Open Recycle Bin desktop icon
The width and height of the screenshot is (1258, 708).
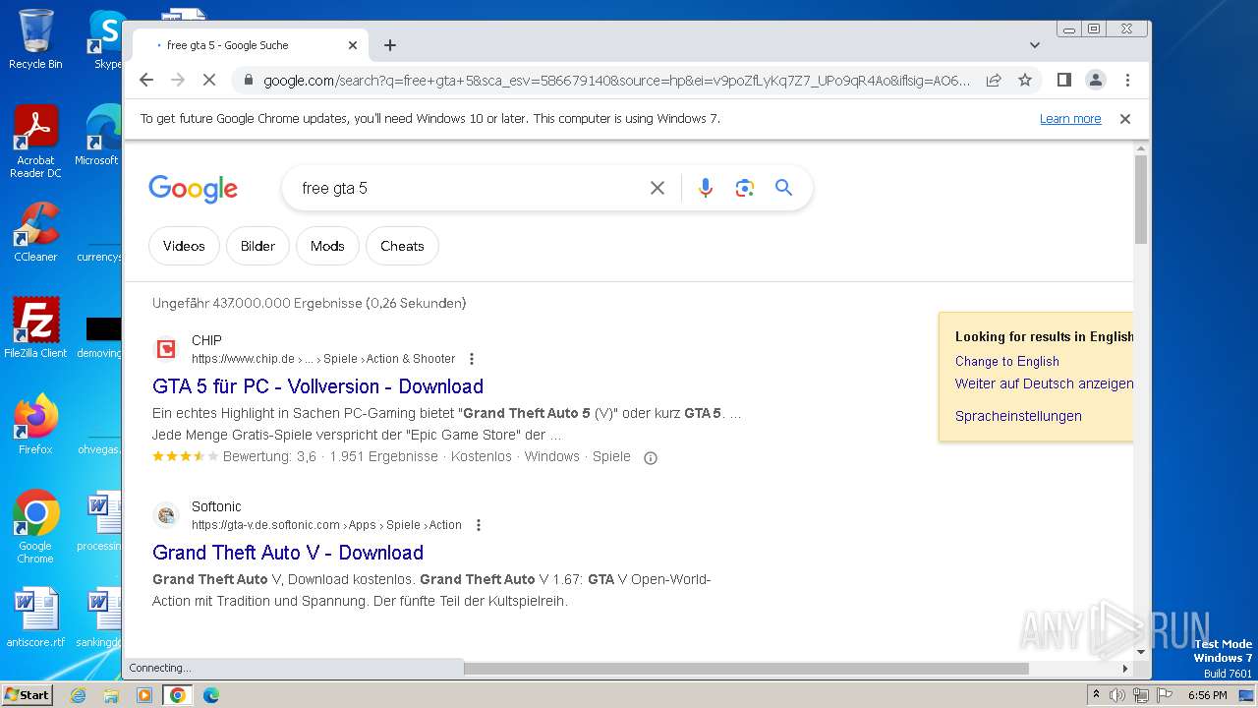(35, 39)
